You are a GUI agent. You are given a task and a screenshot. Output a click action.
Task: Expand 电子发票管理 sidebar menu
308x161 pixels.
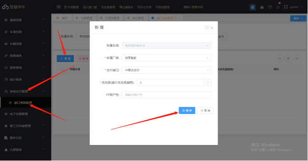pos(25,114)
